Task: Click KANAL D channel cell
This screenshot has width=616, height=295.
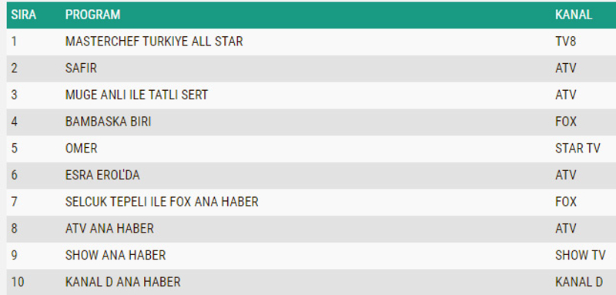Action: 579,282
